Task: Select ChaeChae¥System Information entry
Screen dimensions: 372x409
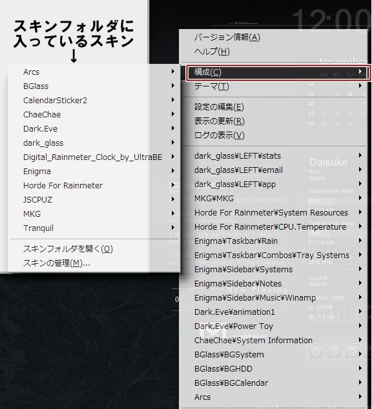Action: 274,341
